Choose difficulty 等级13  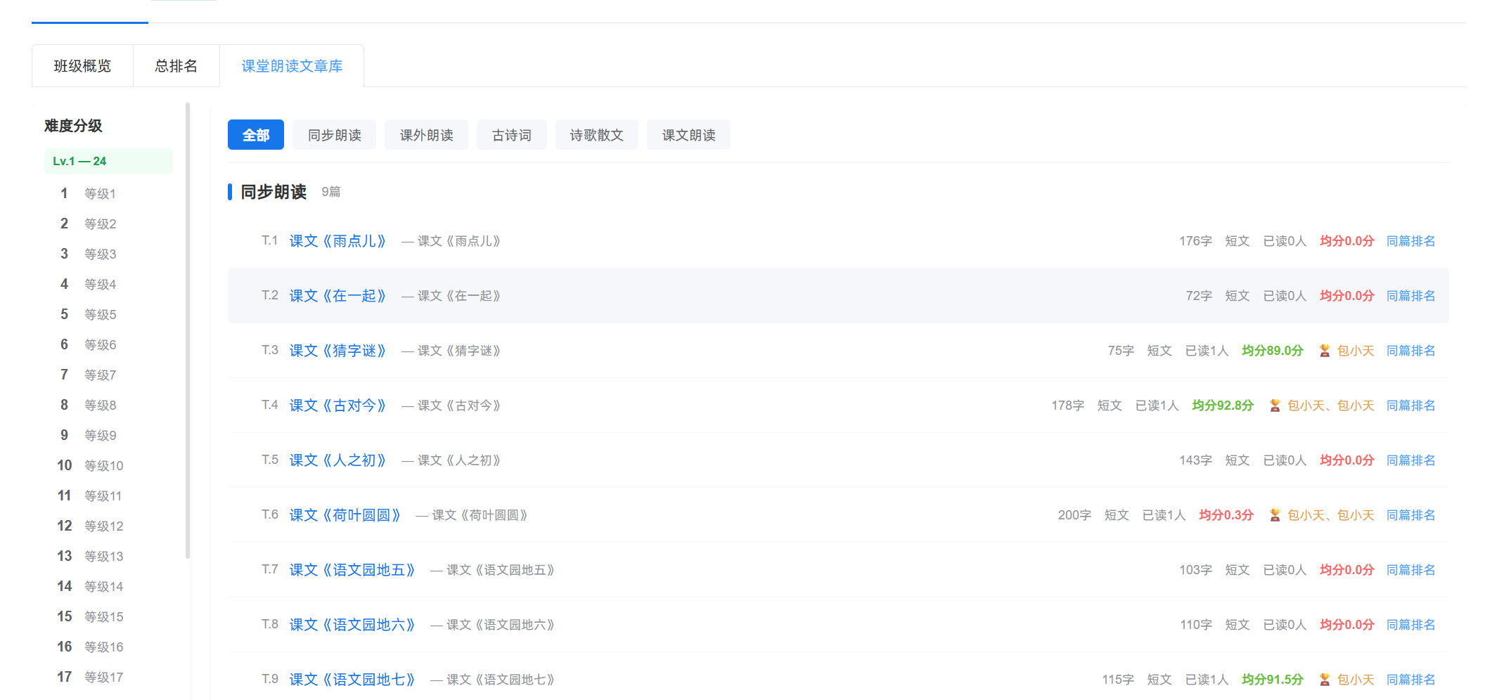click(x=103, y=556)
